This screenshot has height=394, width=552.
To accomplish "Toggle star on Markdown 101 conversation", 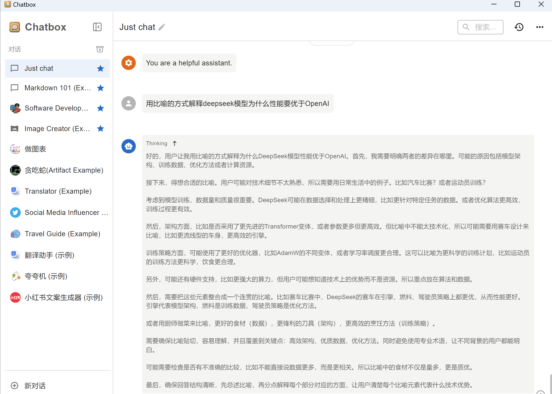I will [x=100, y=88].
